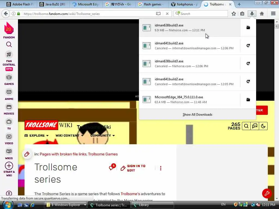This screenshot has width=279, height=209.
Task: Switch to the flash games Google tab
Action: tap(151, 4)
